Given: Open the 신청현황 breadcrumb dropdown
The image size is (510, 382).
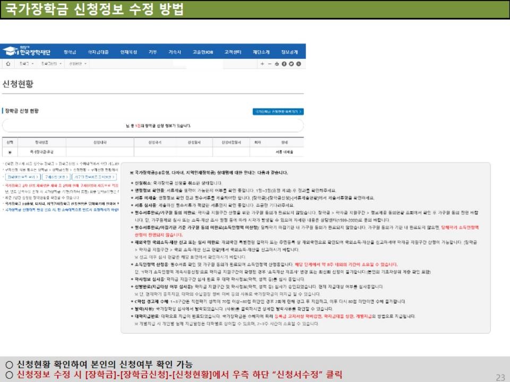Looking at the screenshot, I should point(76,63).
